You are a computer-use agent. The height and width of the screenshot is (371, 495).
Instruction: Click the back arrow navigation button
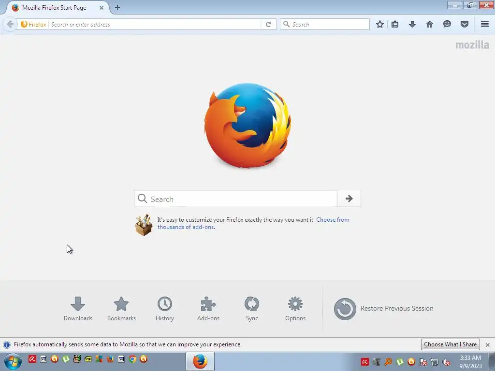pyautogui.click(x=10, y=24)
